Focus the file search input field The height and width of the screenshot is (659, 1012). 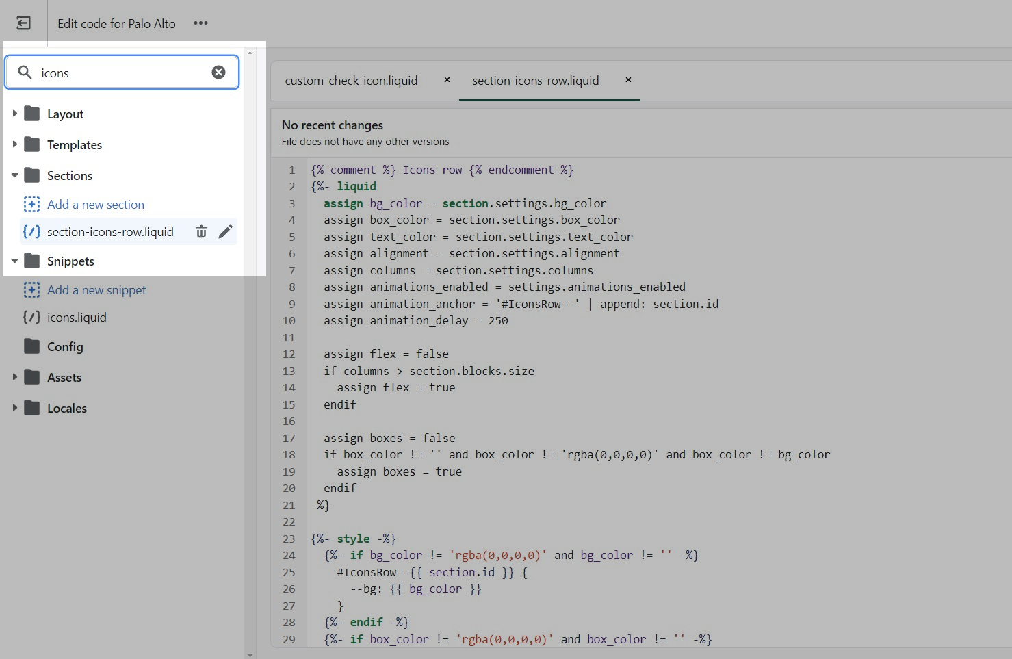pyautogui.click(x=122, y=73)
